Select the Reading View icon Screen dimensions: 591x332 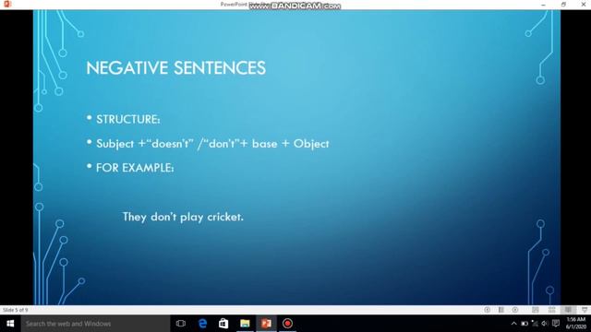coord(568,310)
